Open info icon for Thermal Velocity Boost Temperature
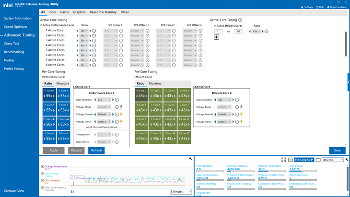 117,135
